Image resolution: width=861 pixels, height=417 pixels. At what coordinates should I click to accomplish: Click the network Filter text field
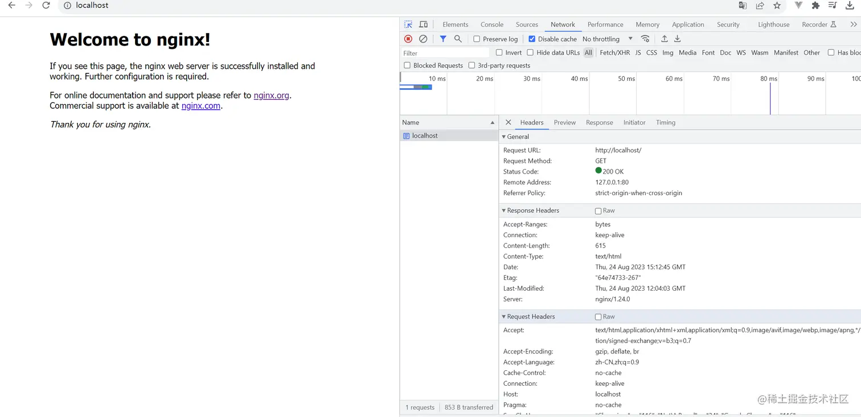coord(445,53)
